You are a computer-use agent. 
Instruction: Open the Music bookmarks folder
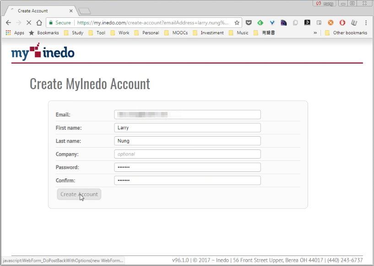[238, 32]
